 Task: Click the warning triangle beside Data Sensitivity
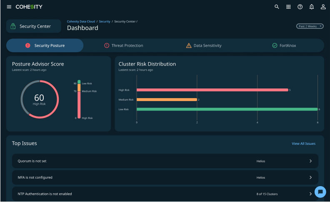(189, 45)
